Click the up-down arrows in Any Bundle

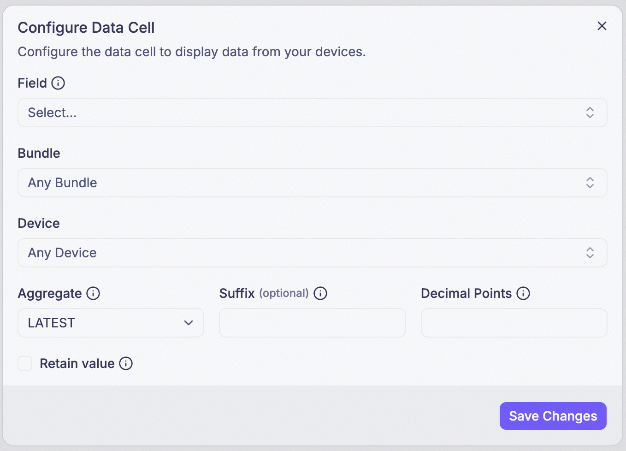[590, 183]
